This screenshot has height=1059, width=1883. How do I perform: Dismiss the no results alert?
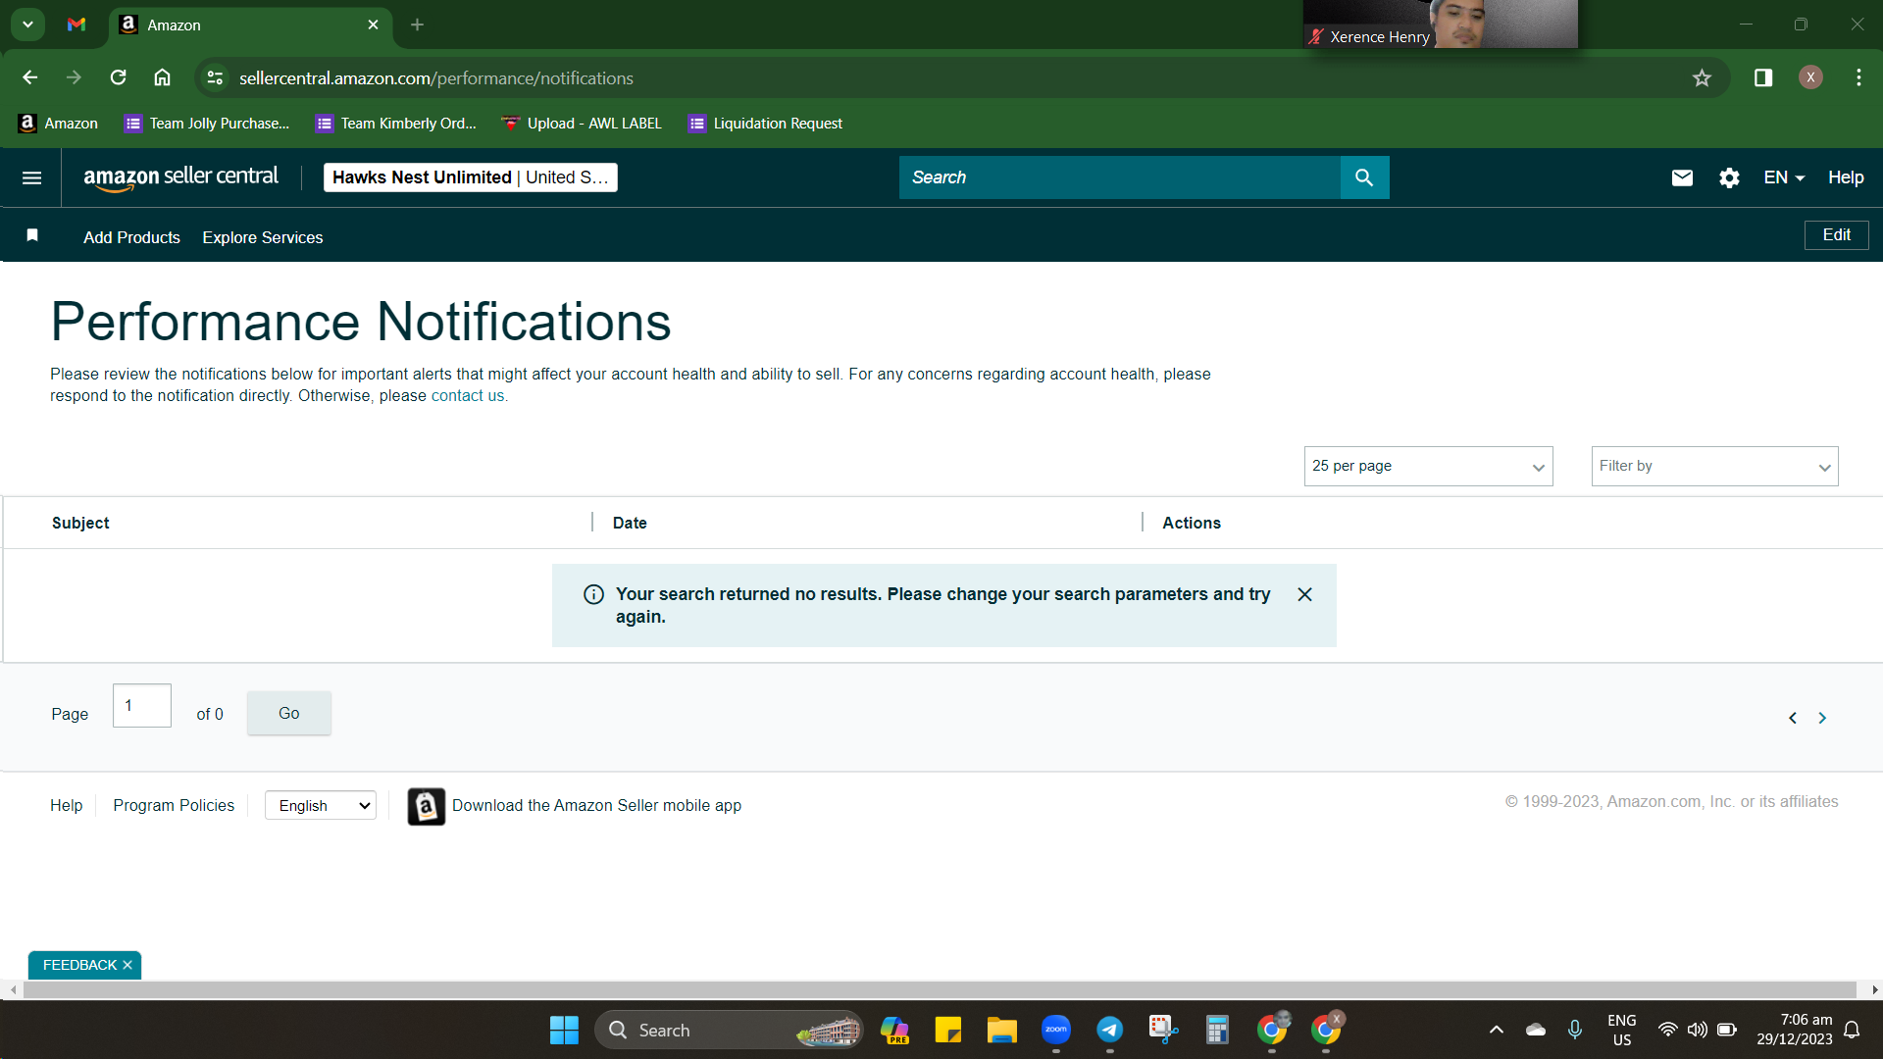pyautogui.click(x=1304, y=594)
